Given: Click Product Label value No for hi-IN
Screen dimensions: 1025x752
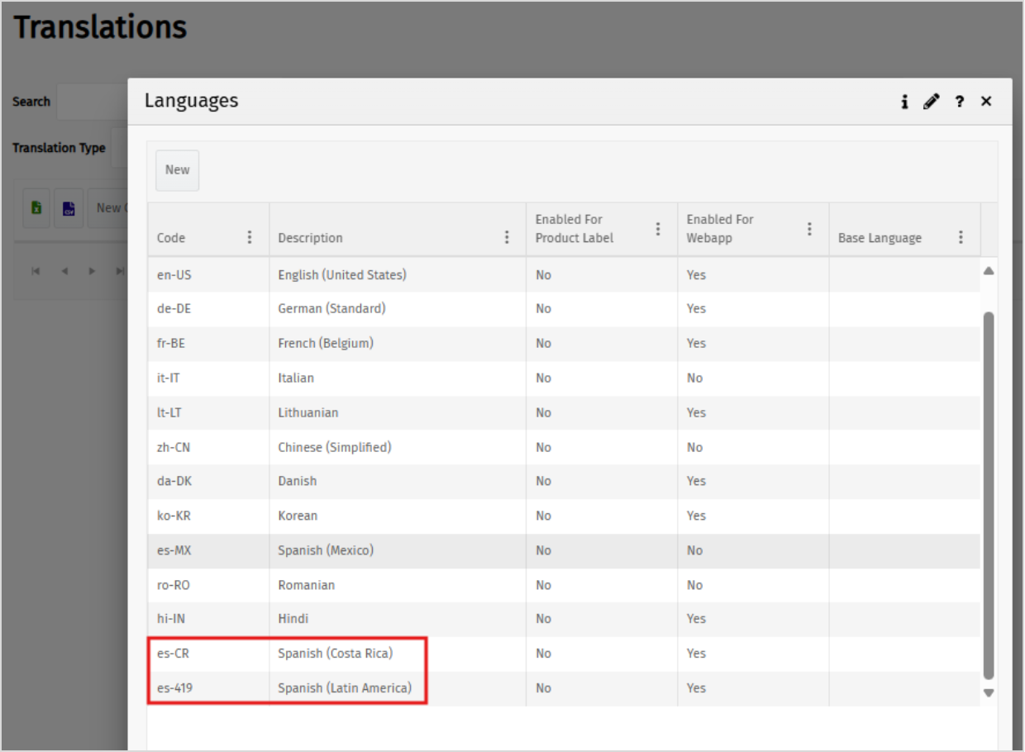Looking at the screenshot, I should 543,618.
